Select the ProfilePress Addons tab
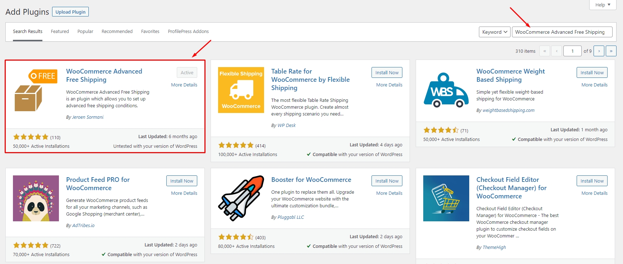The width and height of the screenshot is (623, 264). point(188,32)
